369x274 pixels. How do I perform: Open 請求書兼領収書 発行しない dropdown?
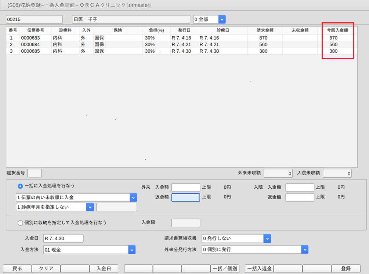pyautogui.click(x=267, y=238)
